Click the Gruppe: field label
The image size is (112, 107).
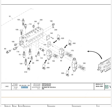16,84
